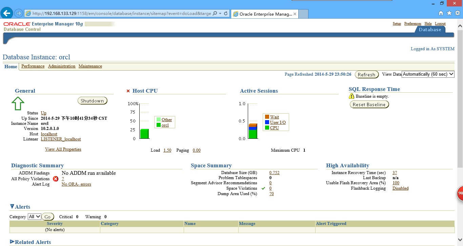Open the browser Home icon
This screenshot has width=463, height=246.
click(441, 13)
